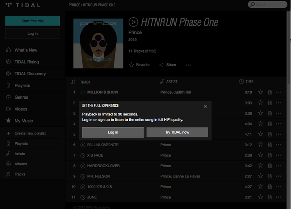Play the HITNRUN Phase One album
Image resolution: width=291 pixels, height=209 pixels.
[x=134, y=22]
